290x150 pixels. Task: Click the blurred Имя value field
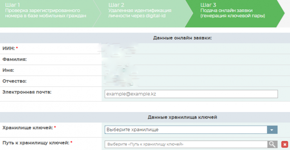point(196,70)
